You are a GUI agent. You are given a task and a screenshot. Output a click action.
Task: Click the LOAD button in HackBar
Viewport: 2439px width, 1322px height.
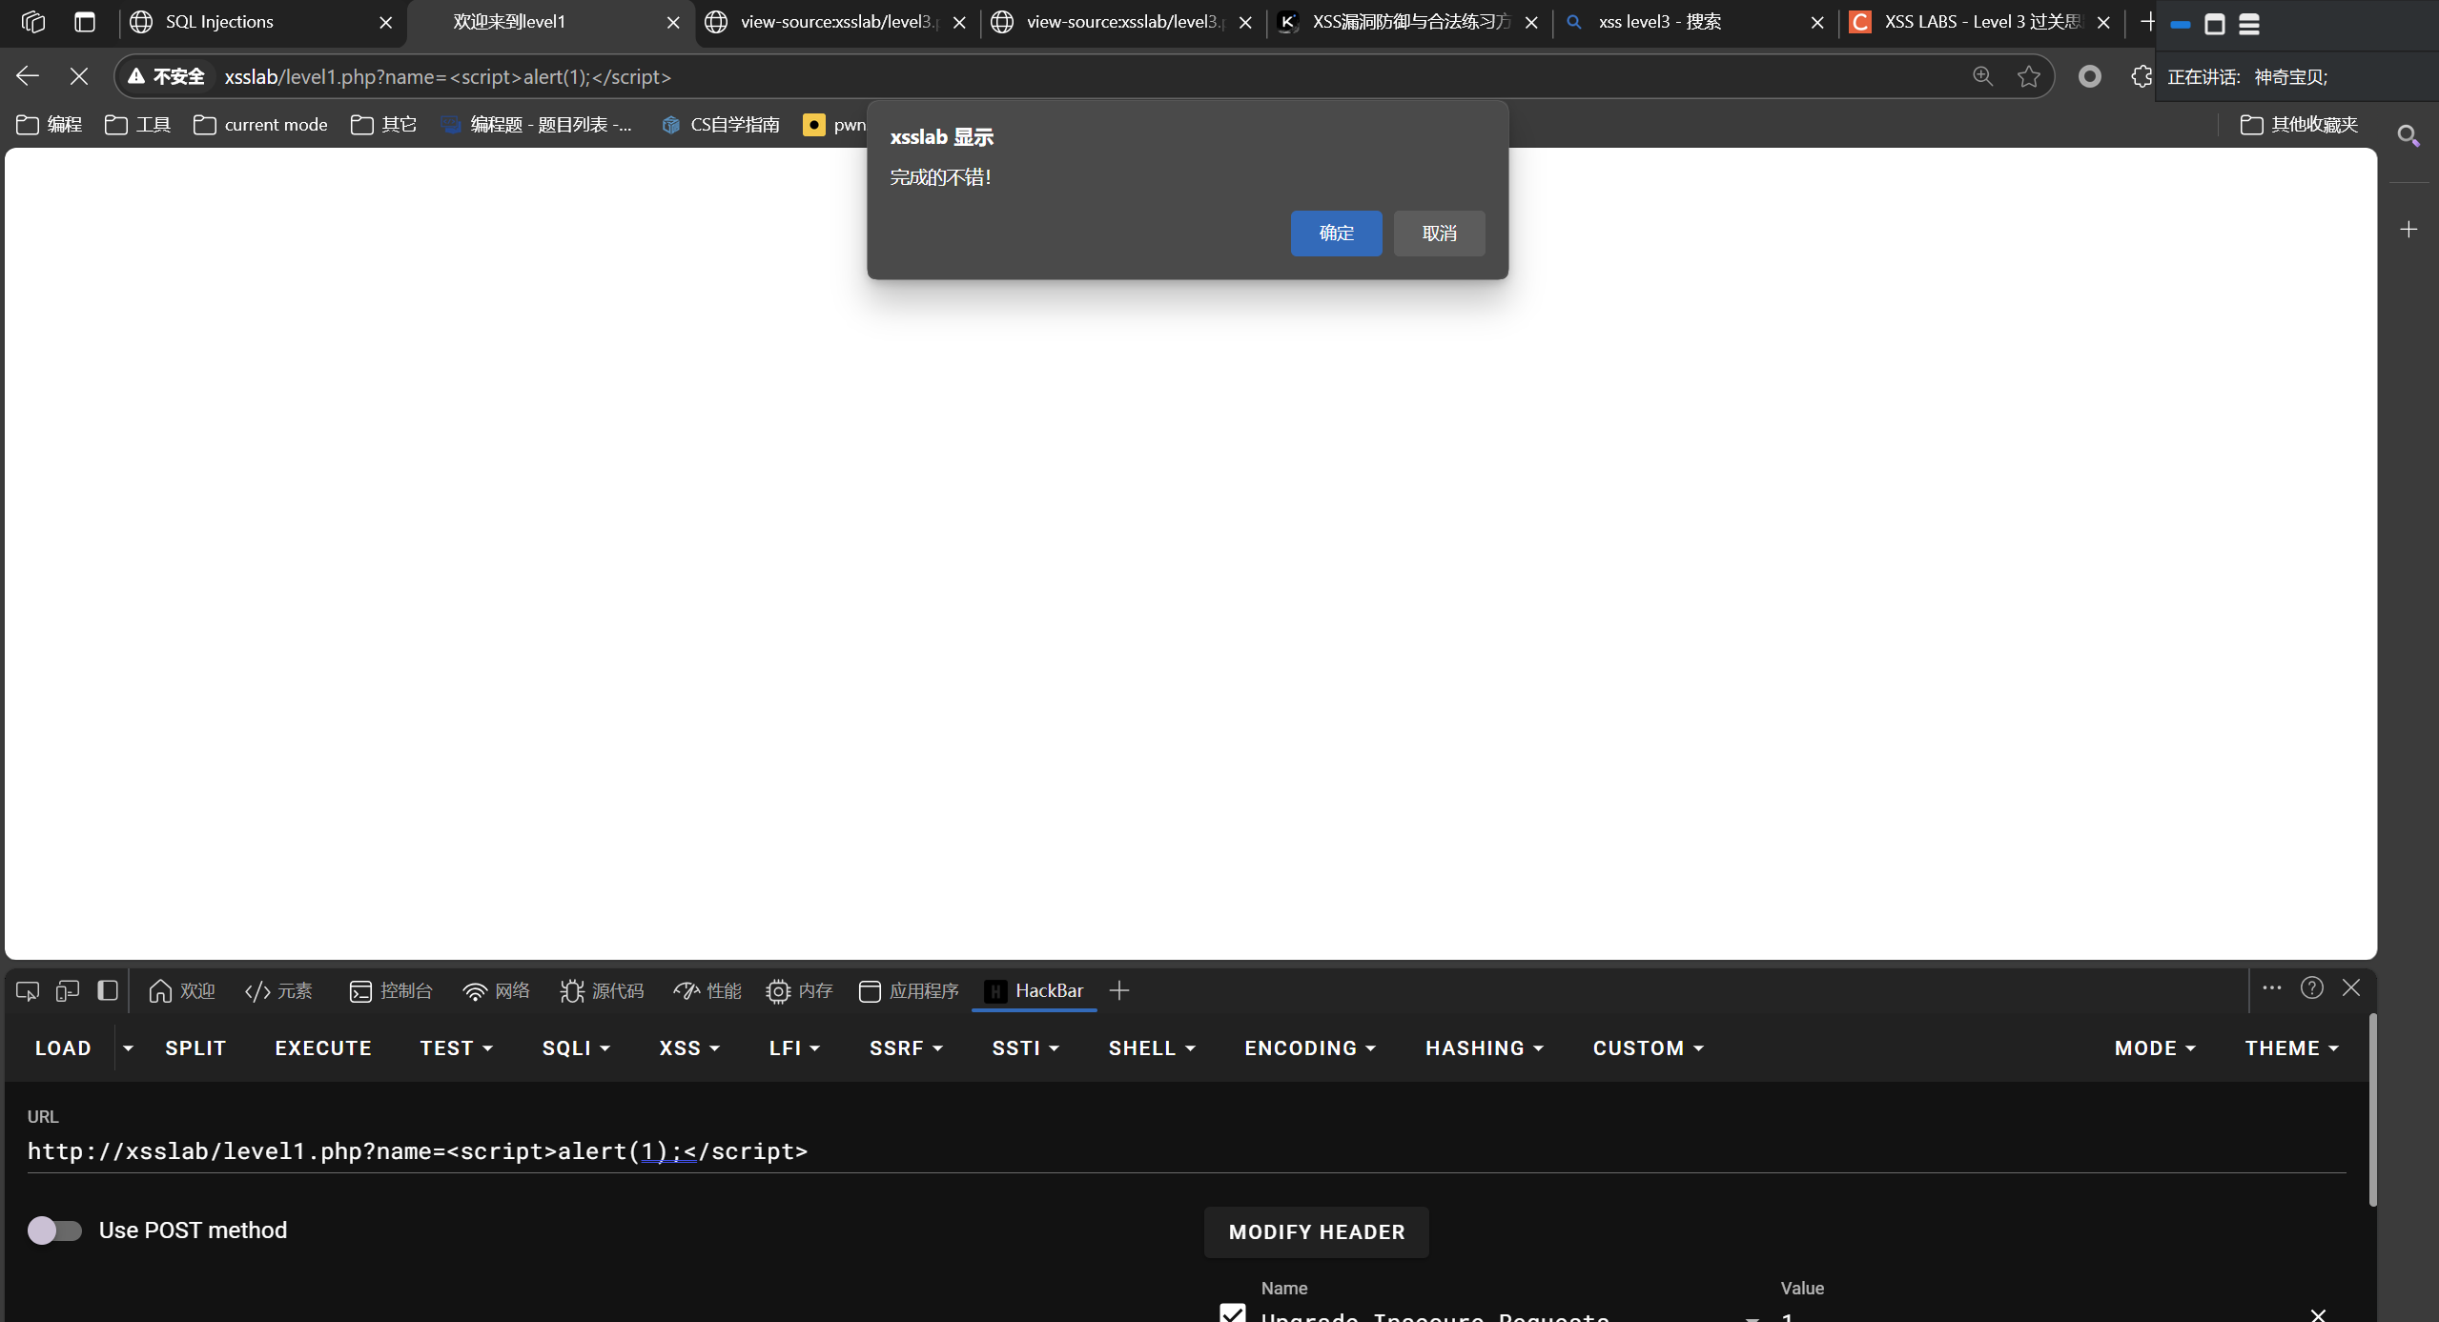pos(63,1048)
